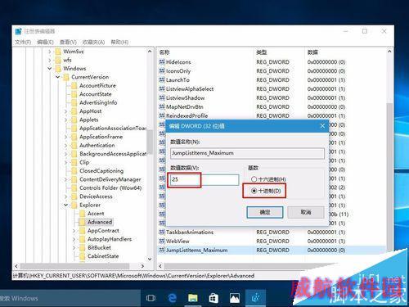Open the Photos app from taskbar
409x307 pixels.
pyautogui.click(x=235, y=298)
